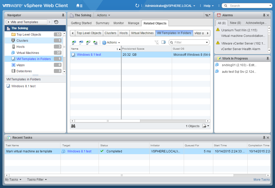Viewport: 275px width, 188px height.
Task: Pin the Navigator panel
Action: 63,15
